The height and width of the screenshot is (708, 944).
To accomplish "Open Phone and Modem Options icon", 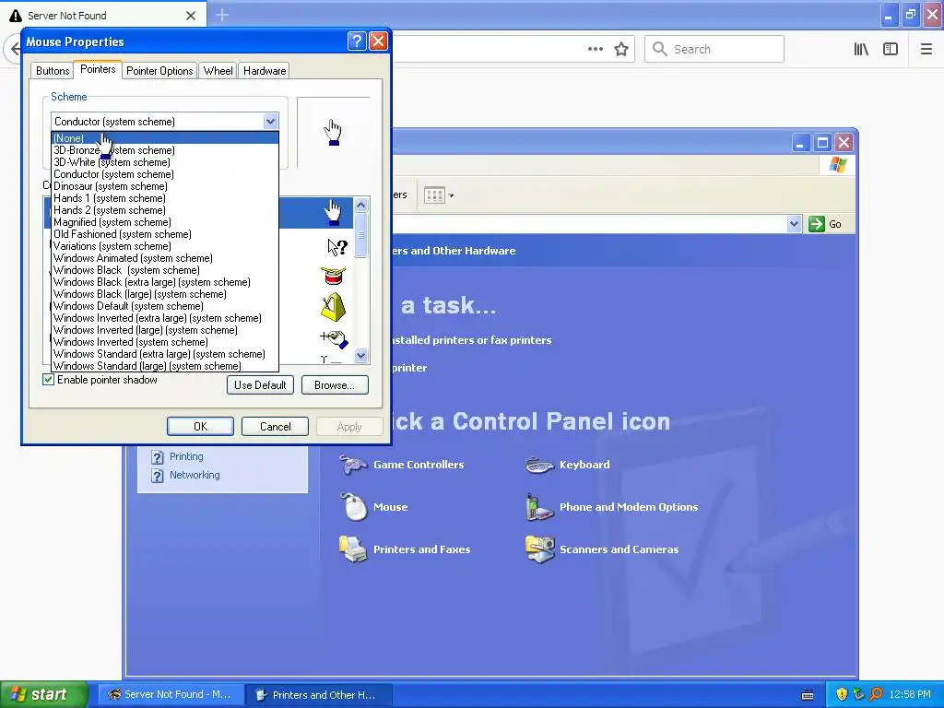I will coord(612,507).
